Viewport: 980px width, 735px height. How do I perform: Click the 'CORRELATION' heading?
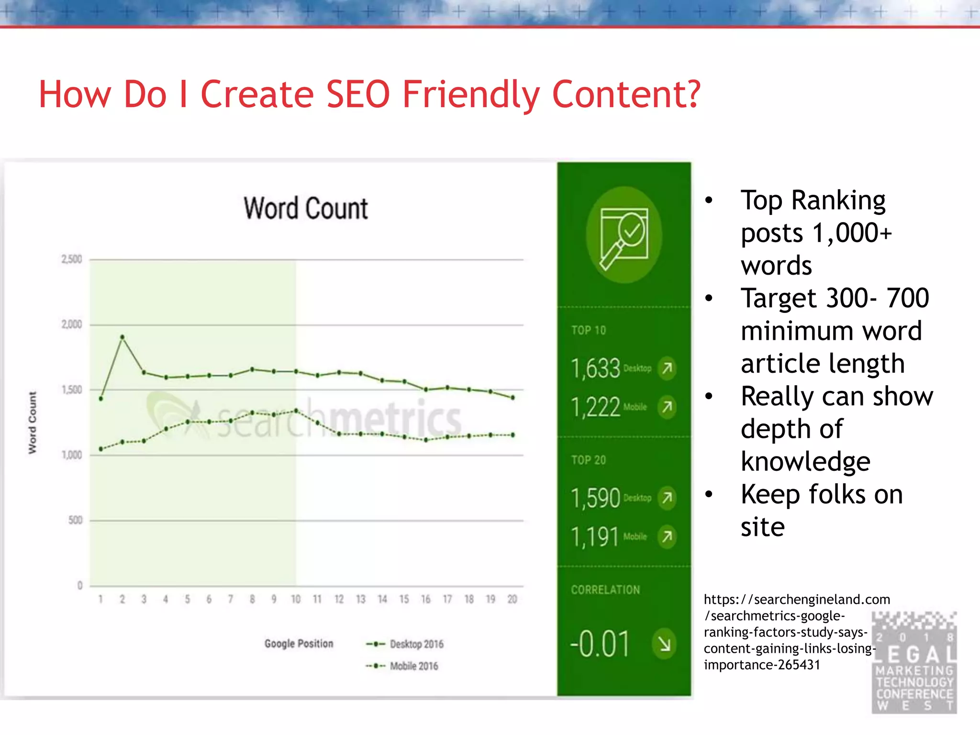pyautogui.click(x=605, y=590)
